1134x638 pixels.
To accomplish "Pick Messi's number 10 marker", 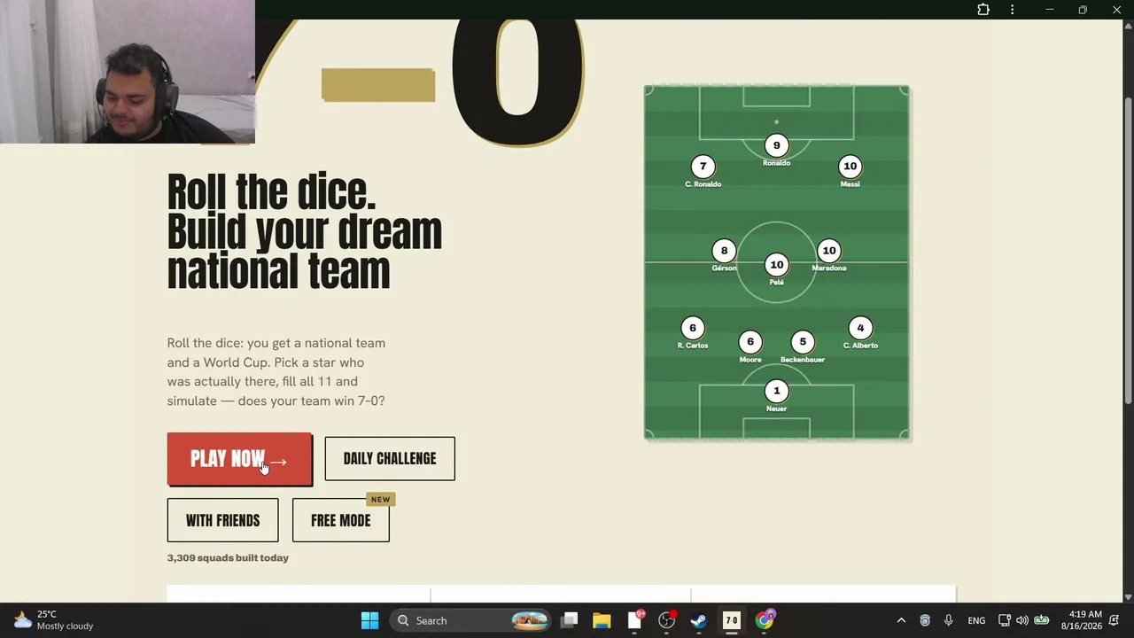I will click(x=850, y=167).
